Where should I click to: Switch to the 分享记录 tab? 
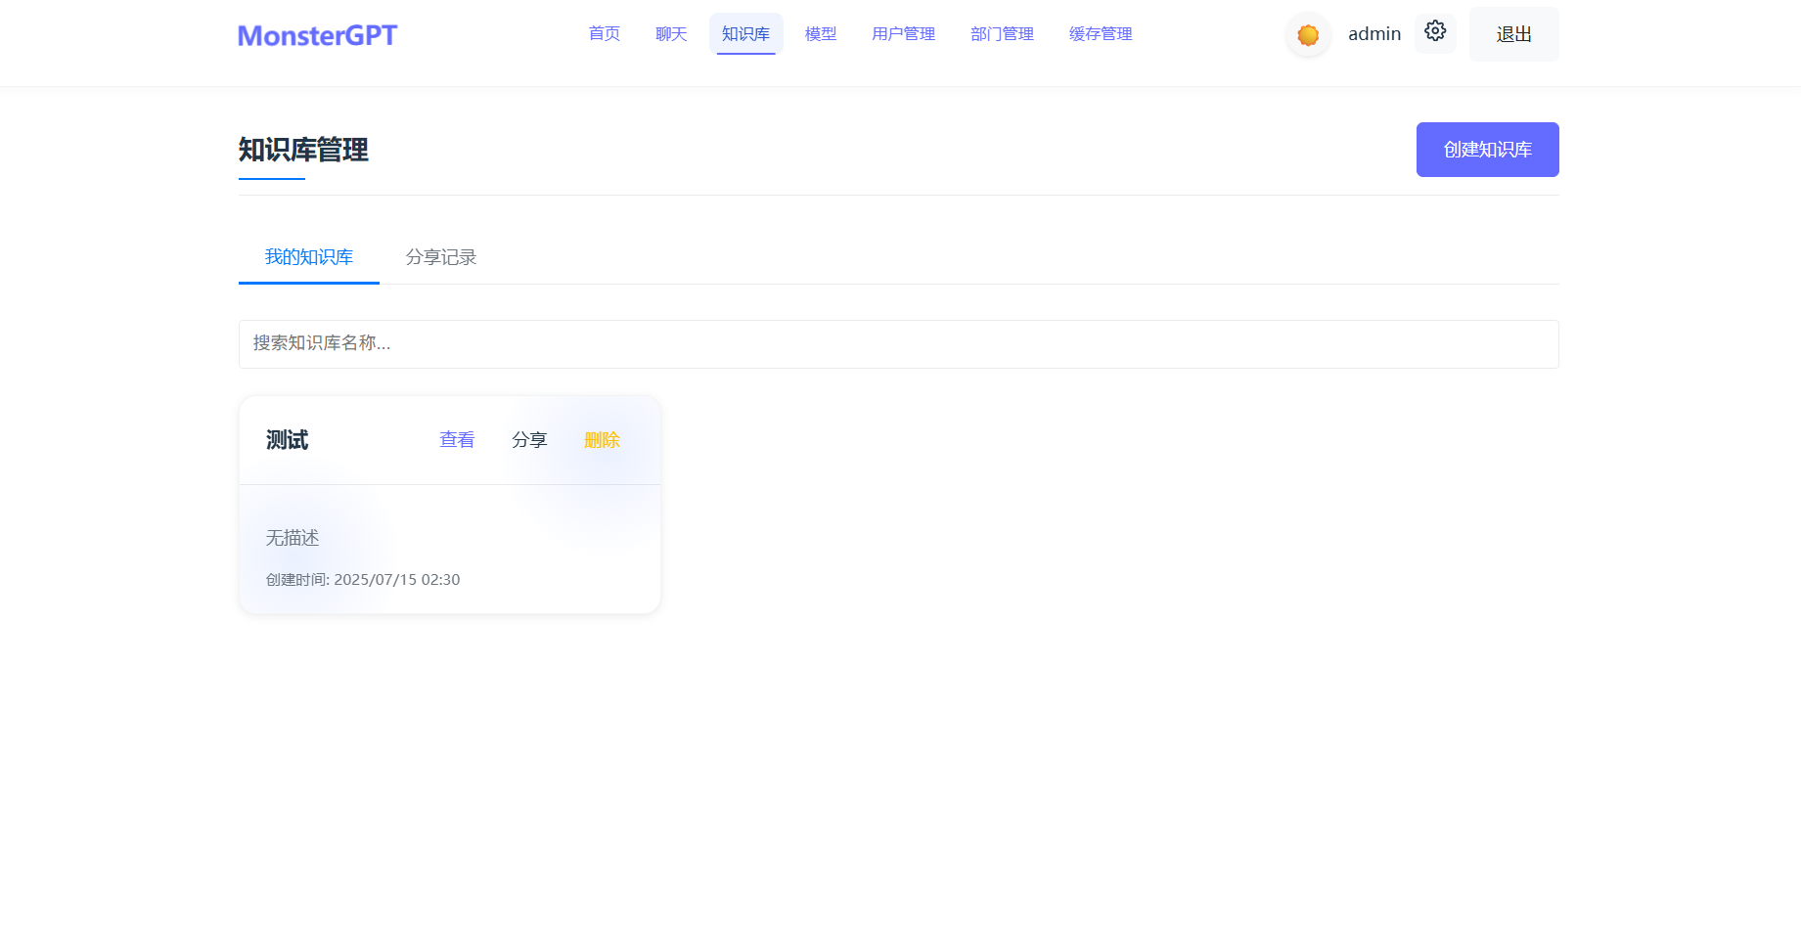pos(441,257)
